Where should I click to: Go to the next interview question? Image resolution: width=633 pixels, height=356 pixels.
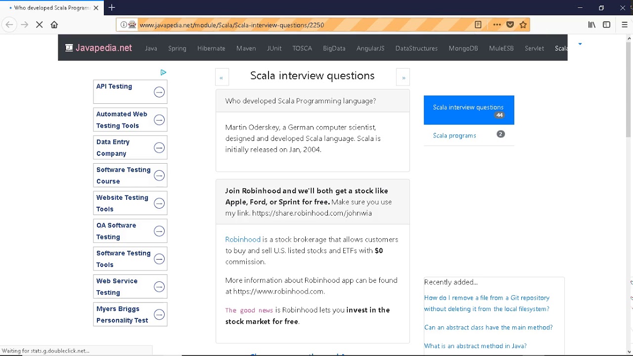[404, 78]
